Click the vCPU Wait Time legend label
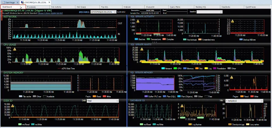Viewport: 272px width, 128px height. click(x=68, y=69)
